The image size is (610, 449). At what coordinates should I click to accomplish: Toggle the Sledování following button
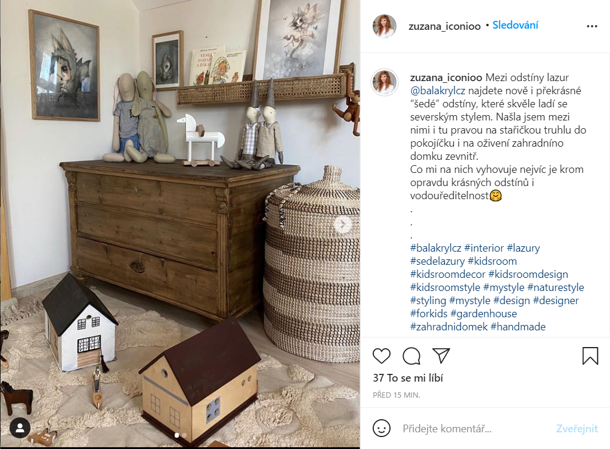(x=515, y=25)
